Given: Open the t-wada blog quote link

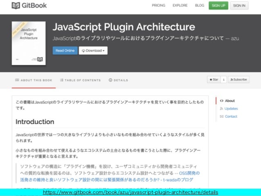Looking at the screenshot, I should tap(110, 176).
